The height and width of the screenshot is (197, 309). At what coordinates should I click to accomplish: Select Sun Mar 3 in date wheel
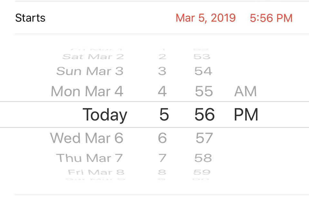[90, 71]
